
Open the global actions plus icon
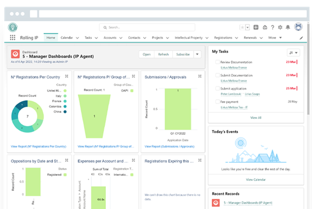click(256, 27)
